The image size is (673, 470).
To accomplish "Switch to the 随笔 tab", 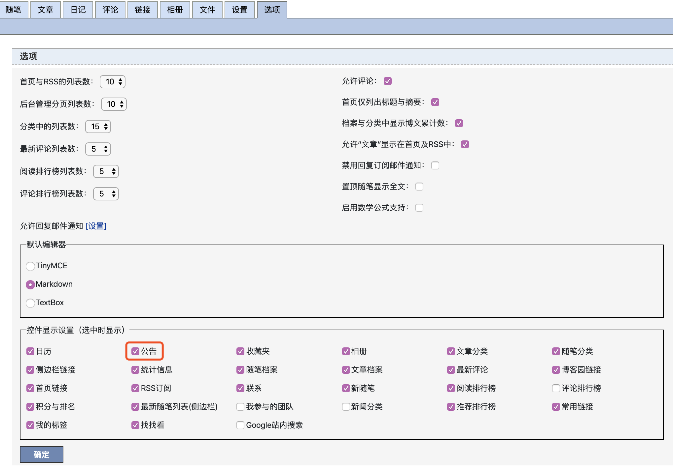I will click(x=13, y=10).
